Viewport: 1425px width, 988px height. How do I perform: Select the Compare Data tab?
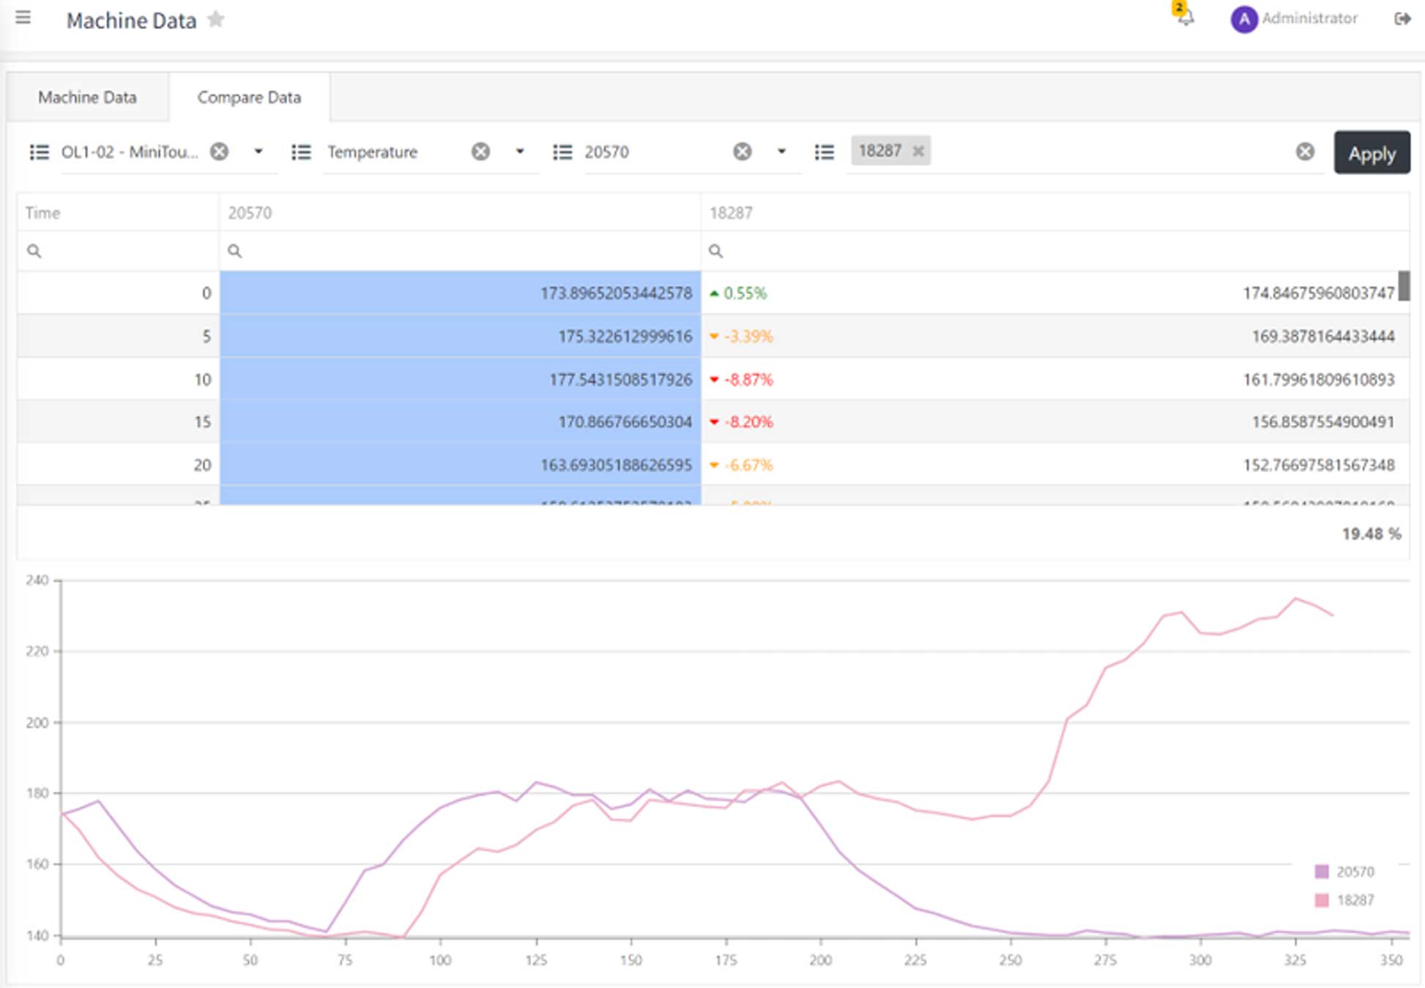point(249,97)
